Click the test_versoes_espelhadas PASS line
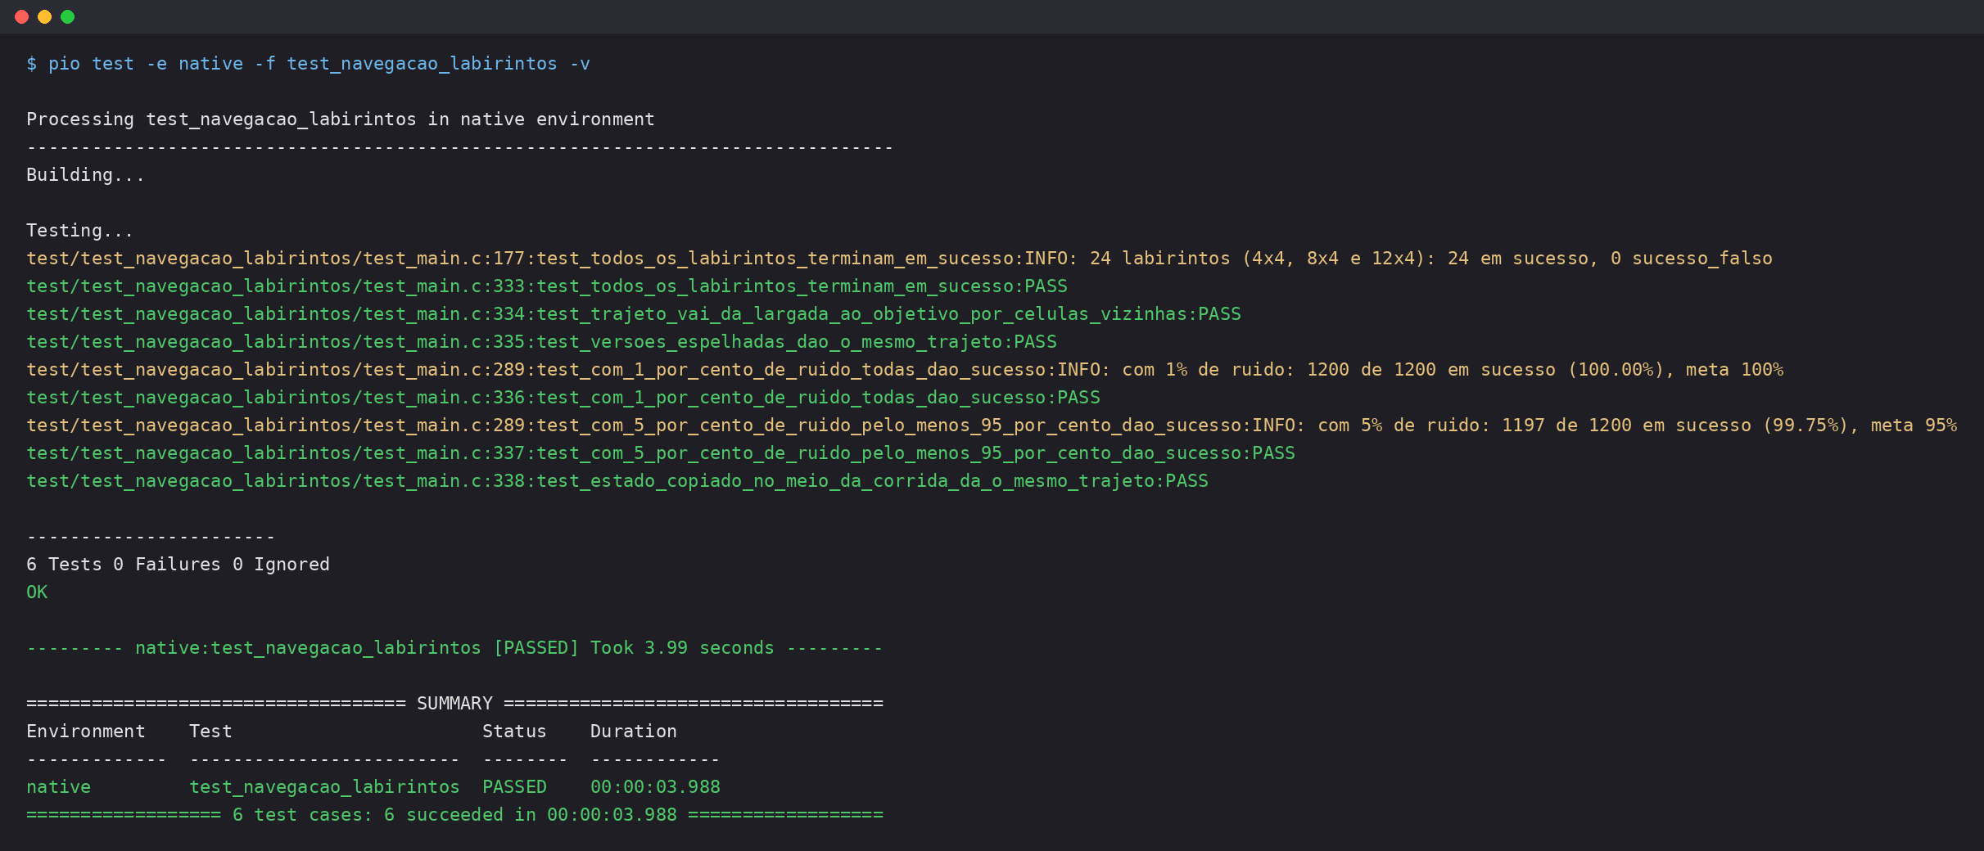 pos(541,342)
